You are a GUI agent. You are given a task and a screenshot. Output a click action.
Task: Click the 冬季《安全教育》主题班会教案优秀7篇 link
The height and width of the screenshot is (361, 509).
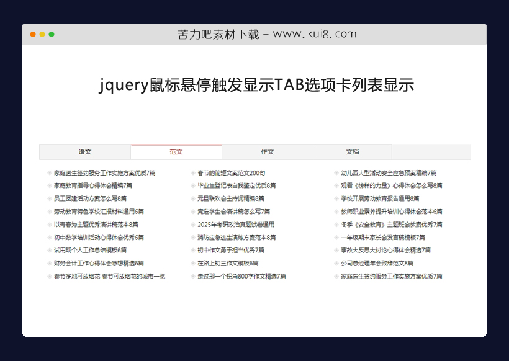391,225
